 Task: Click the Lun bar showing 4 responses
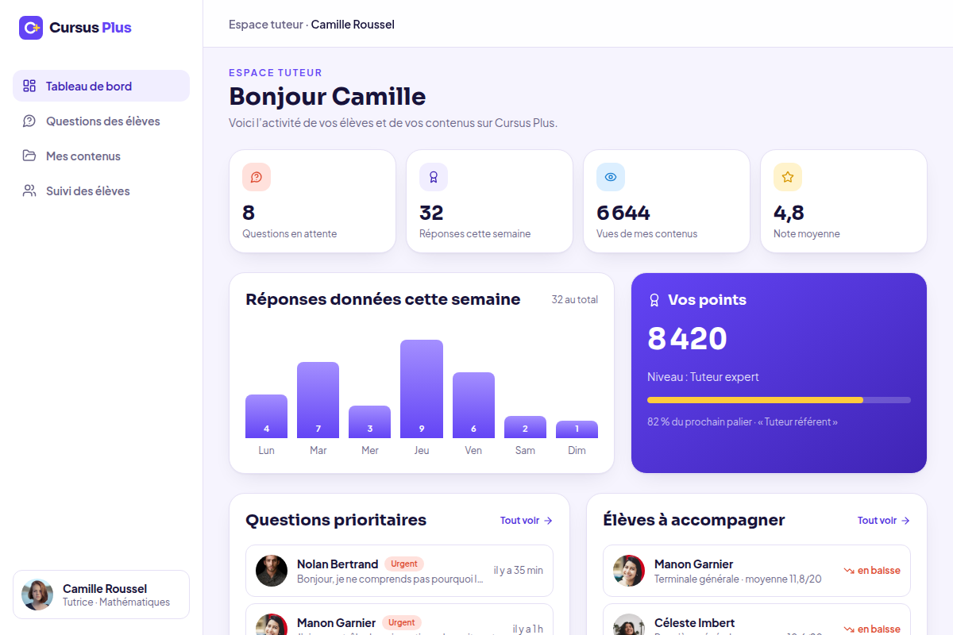(266, 416)
